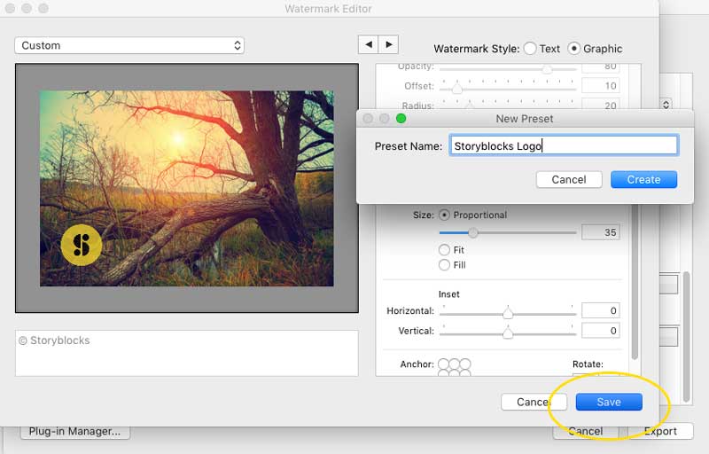Click the watermark options panel scrollbar
This screenshot has height=454, width=709.
635,280
